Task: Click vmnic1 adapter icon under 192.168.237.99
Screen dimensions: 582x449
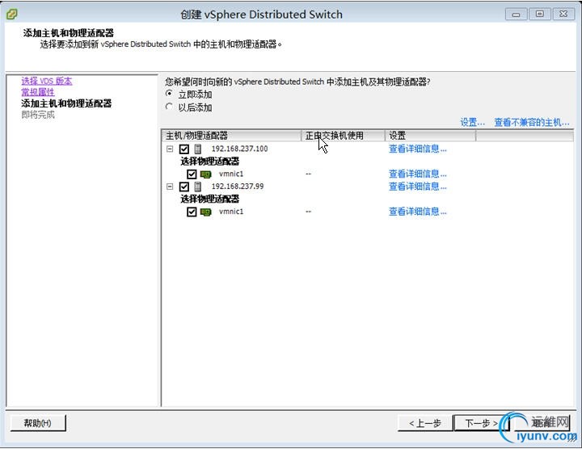Action: coord(205,212)
